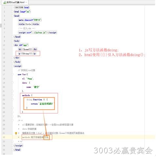Click the h1 {{name}} line

[27, 49]
